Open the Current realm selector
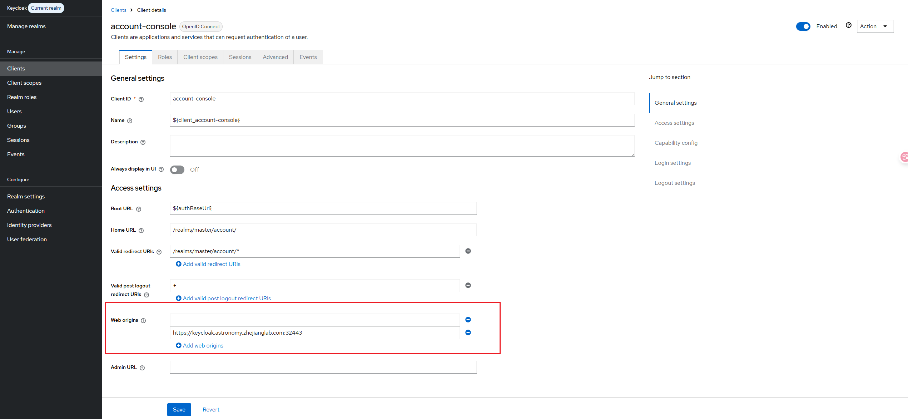 (x=46, y=8)
